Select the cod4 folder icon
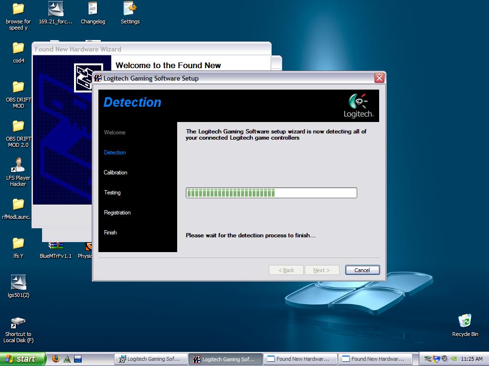The width and height of the screenshot is (489, 366). (x=19, y=52)
